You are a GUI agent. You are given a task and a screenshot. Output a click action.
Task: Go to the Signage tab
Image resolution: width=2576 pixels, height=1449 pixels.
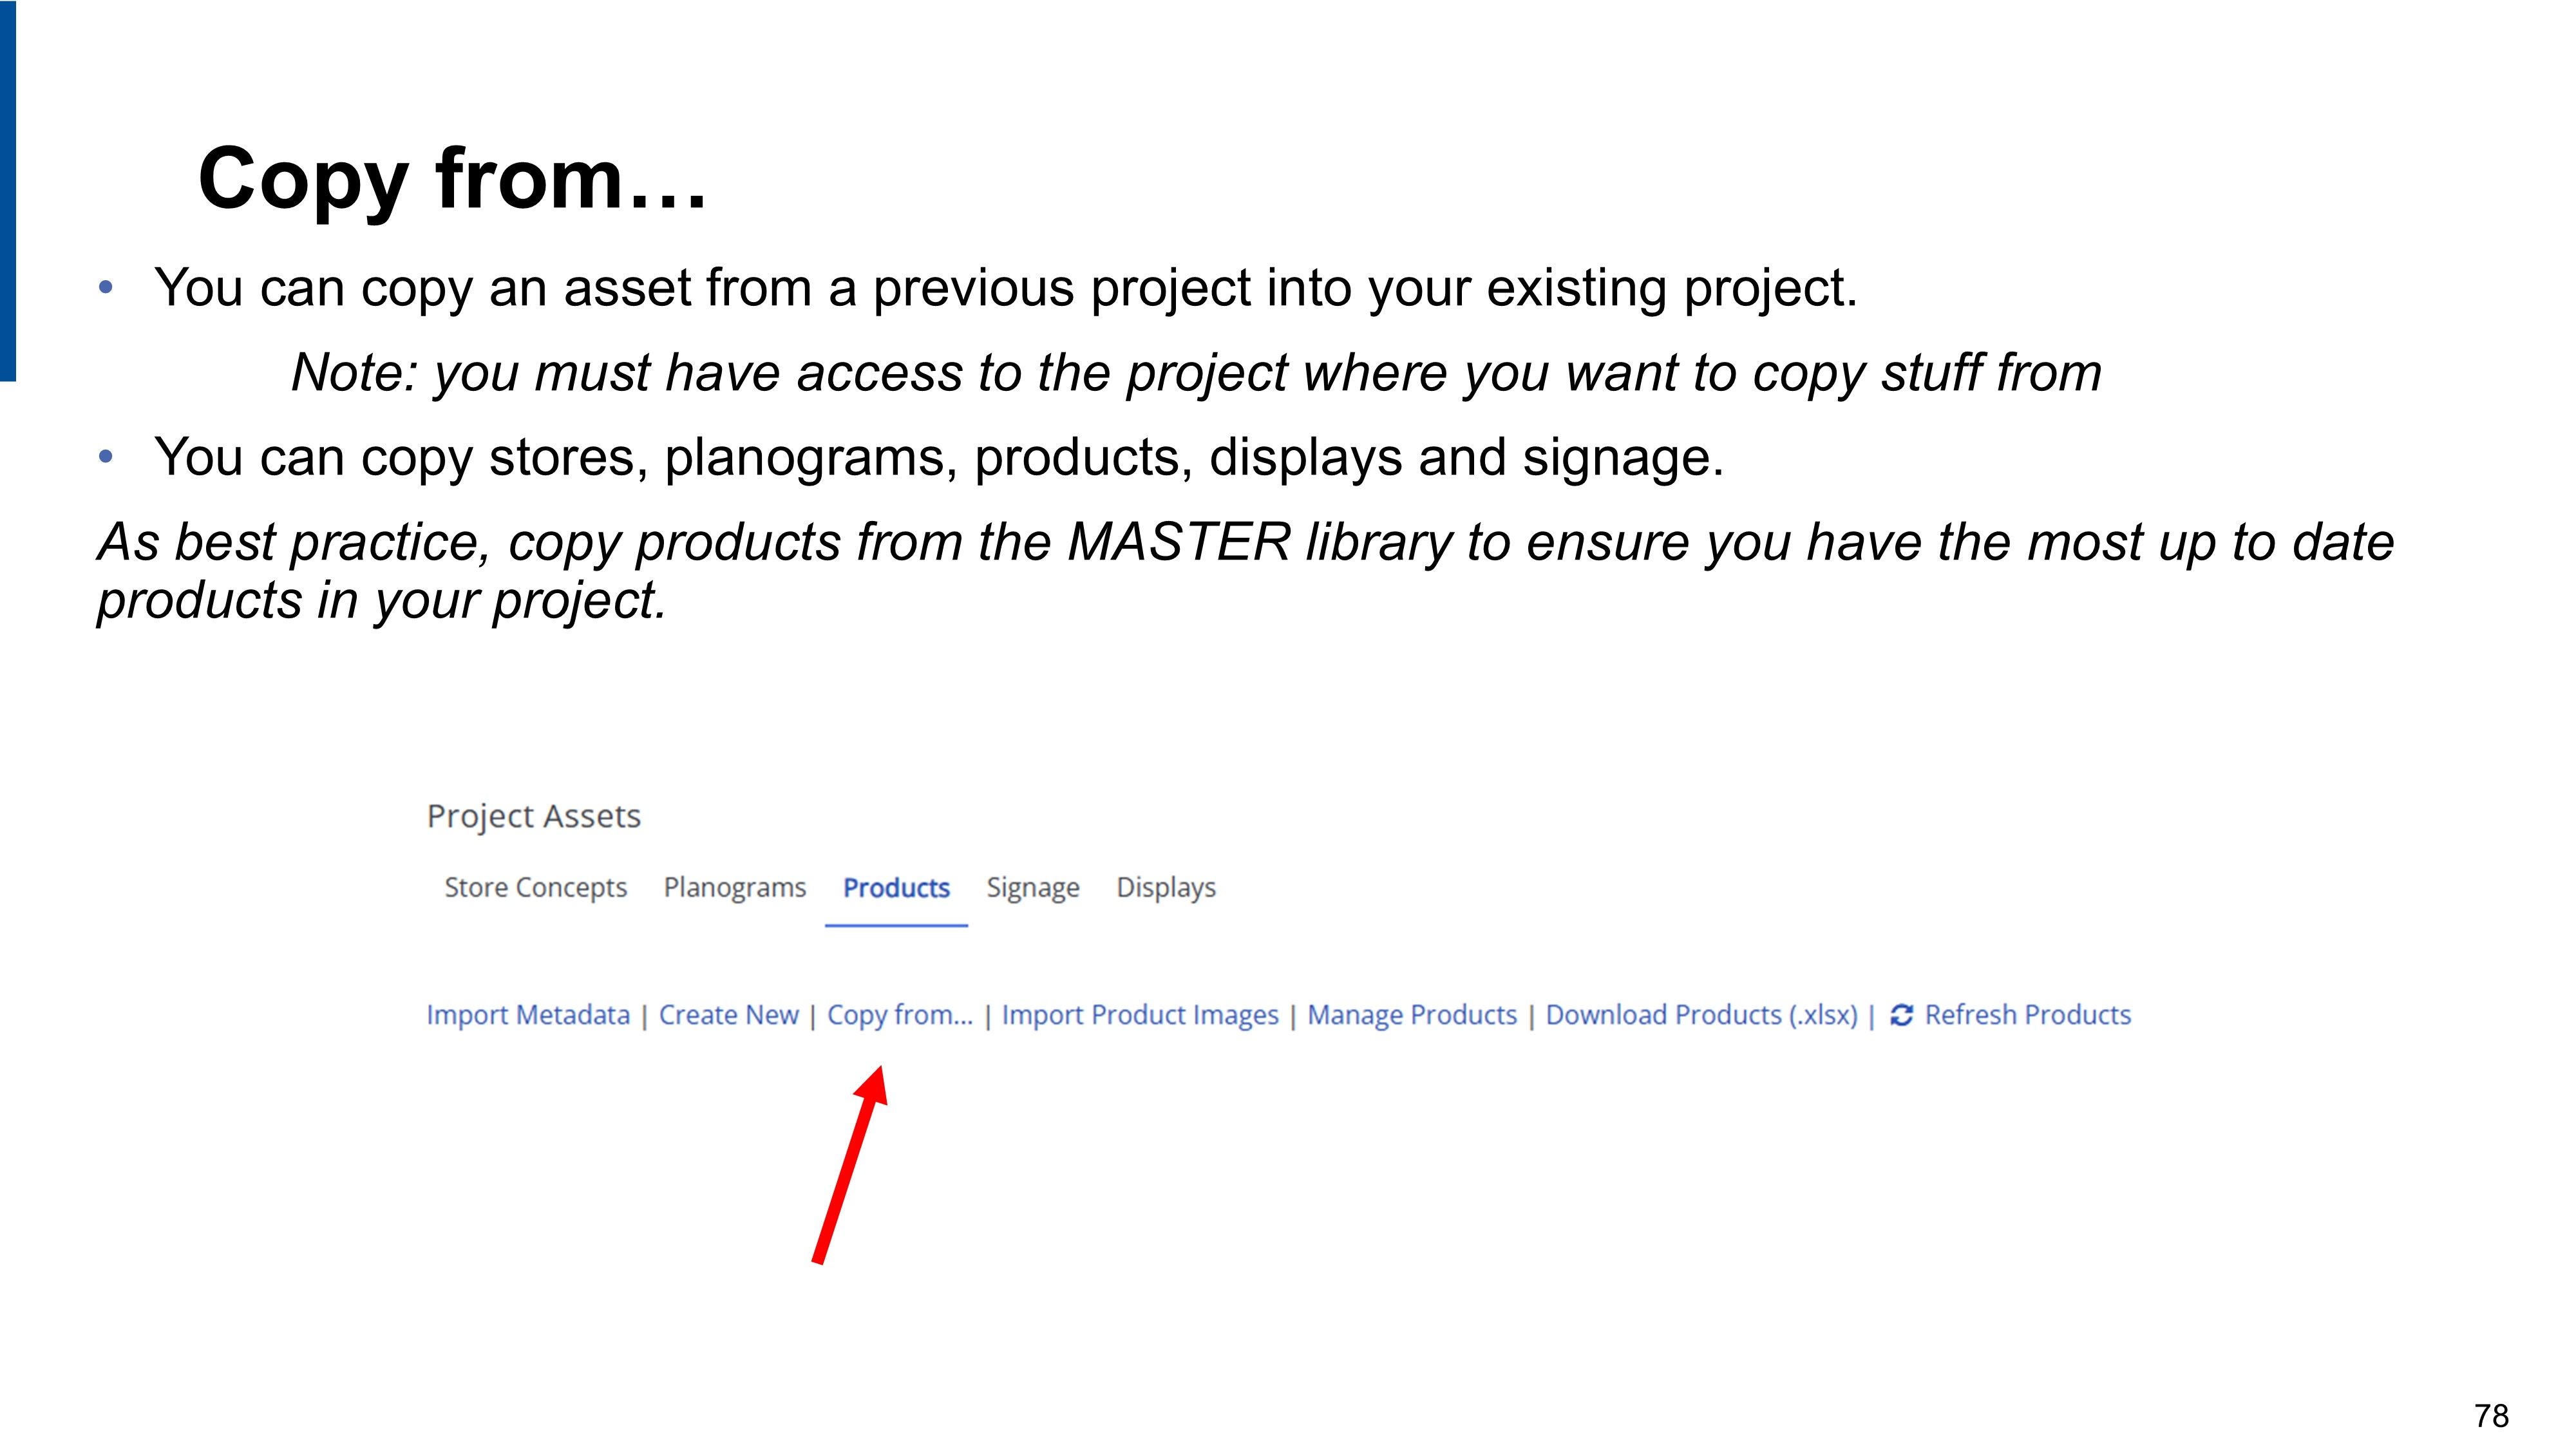[x=1032, y=887]
